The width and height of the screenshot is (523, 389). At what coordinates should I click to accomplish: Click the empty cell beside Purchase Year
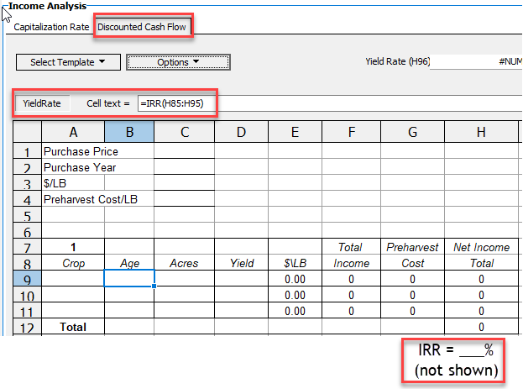pos(184,168)
